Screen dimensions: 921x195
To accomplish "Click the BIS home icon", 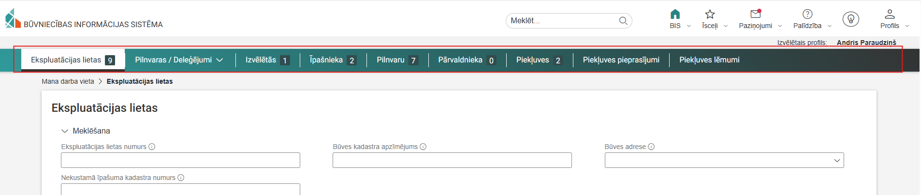I will point(675,15).
